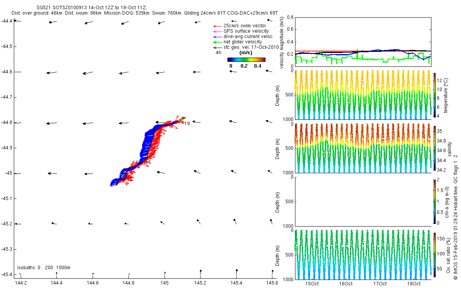Click the '19' day marker on the glider track
This screenshot has height=288, width=461.
[x=187, y=124]
